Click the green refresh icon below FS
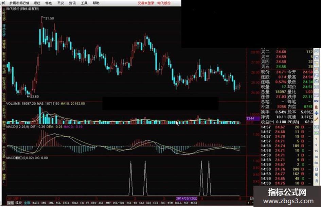Image resolution: width=321 pixels, height=207 pixels. pyautogui.click(x=317, y=133)
